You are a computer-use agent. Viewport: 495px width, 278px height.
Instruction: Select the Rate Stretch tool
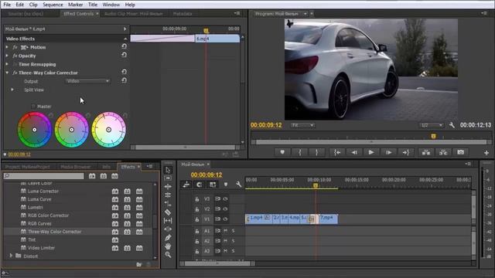point(168,204)
